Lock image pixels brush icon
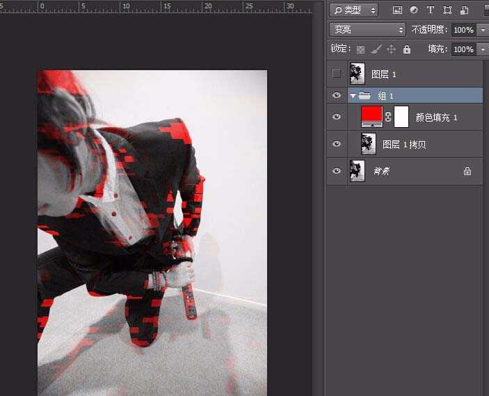The height and width of the screenshot is (396, 489). 376,49
